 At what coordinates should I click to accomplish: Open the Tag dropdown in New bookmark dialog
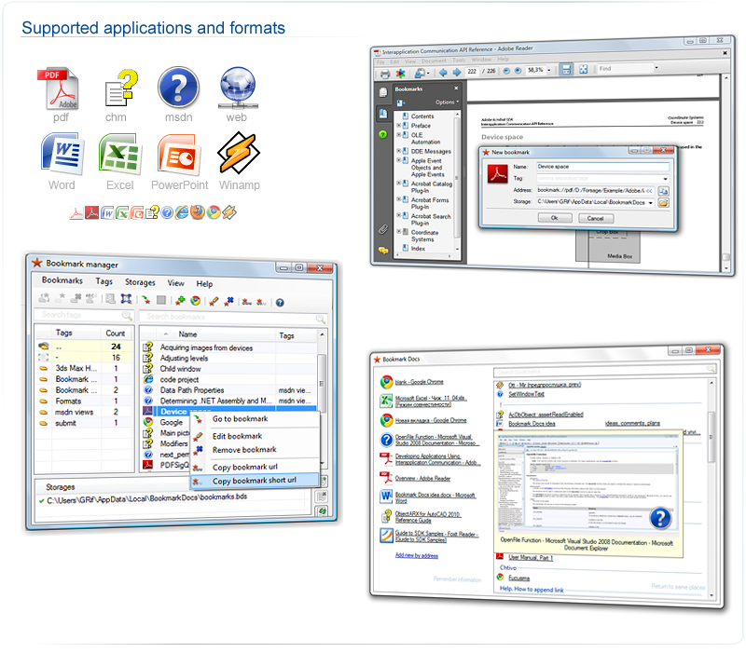click(665, 179)
